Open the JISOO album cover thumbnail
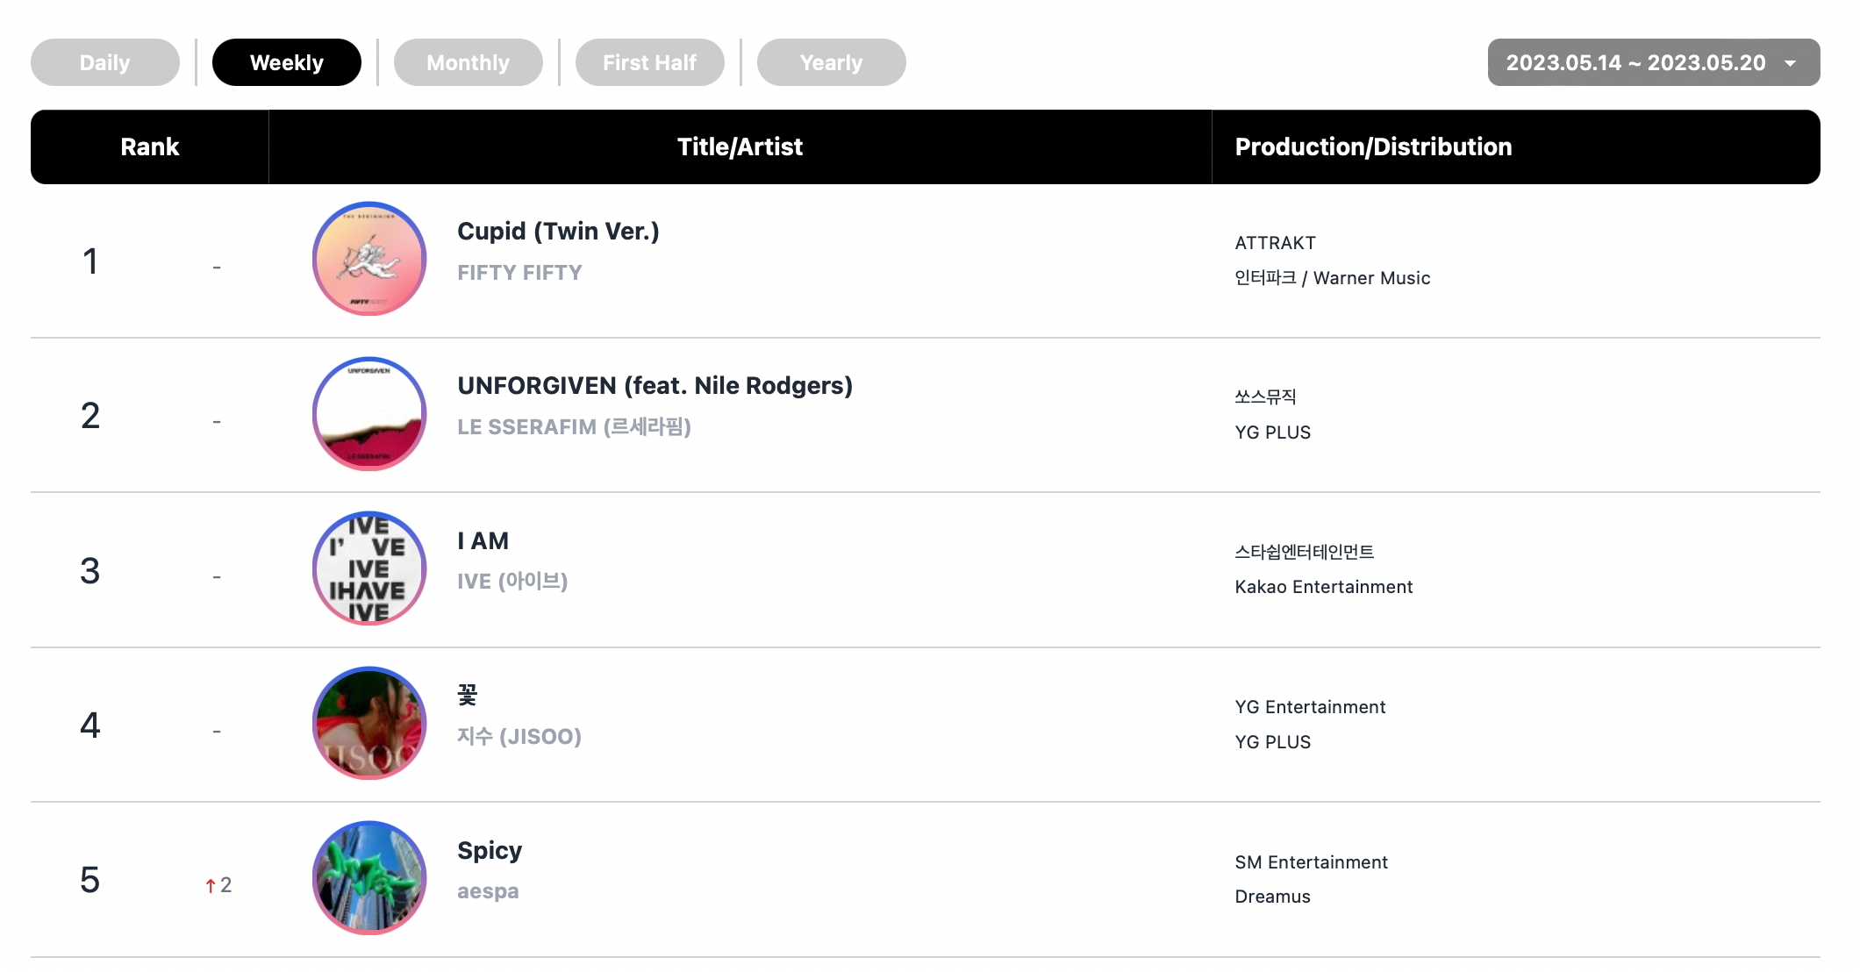The image size is (1860, 972). pos(369,724)
